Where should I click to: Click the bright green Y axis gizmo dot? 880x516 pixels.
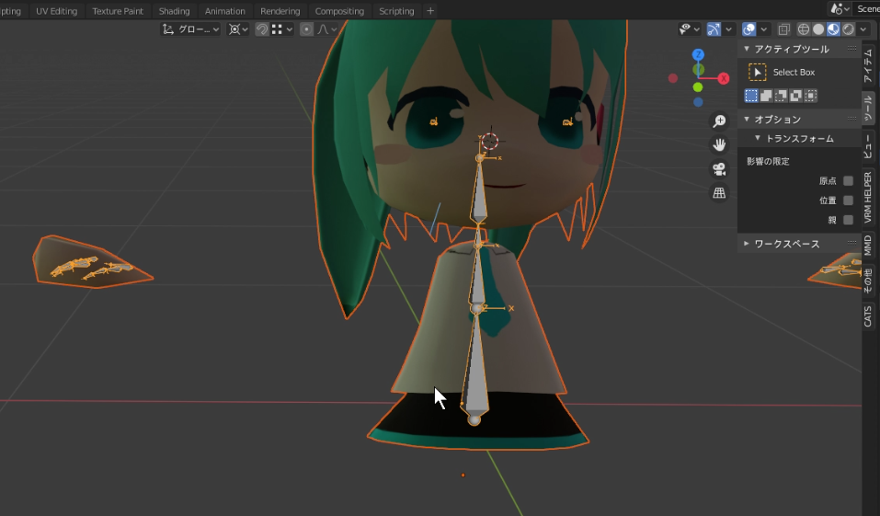point(698,87)
